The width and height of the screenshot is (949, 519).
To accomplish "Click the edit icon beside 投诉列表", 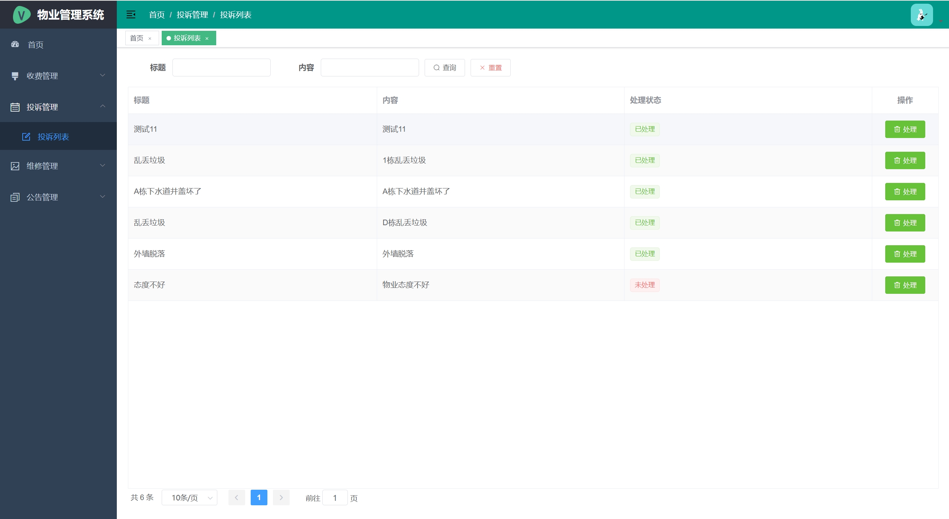I will point(26,137).
